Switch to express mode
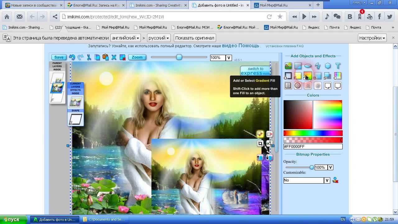This screenshot has height=224, width=398. point(255,71)
